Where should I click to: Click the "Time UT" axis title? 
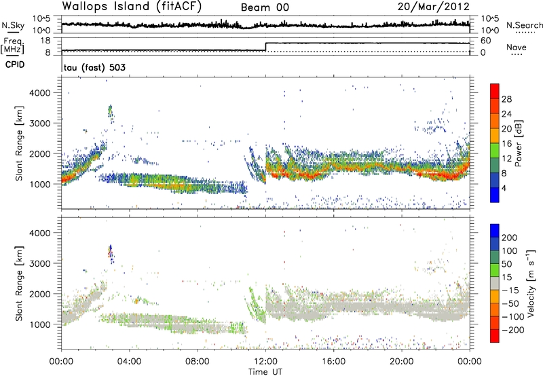[x=265, y=372]
